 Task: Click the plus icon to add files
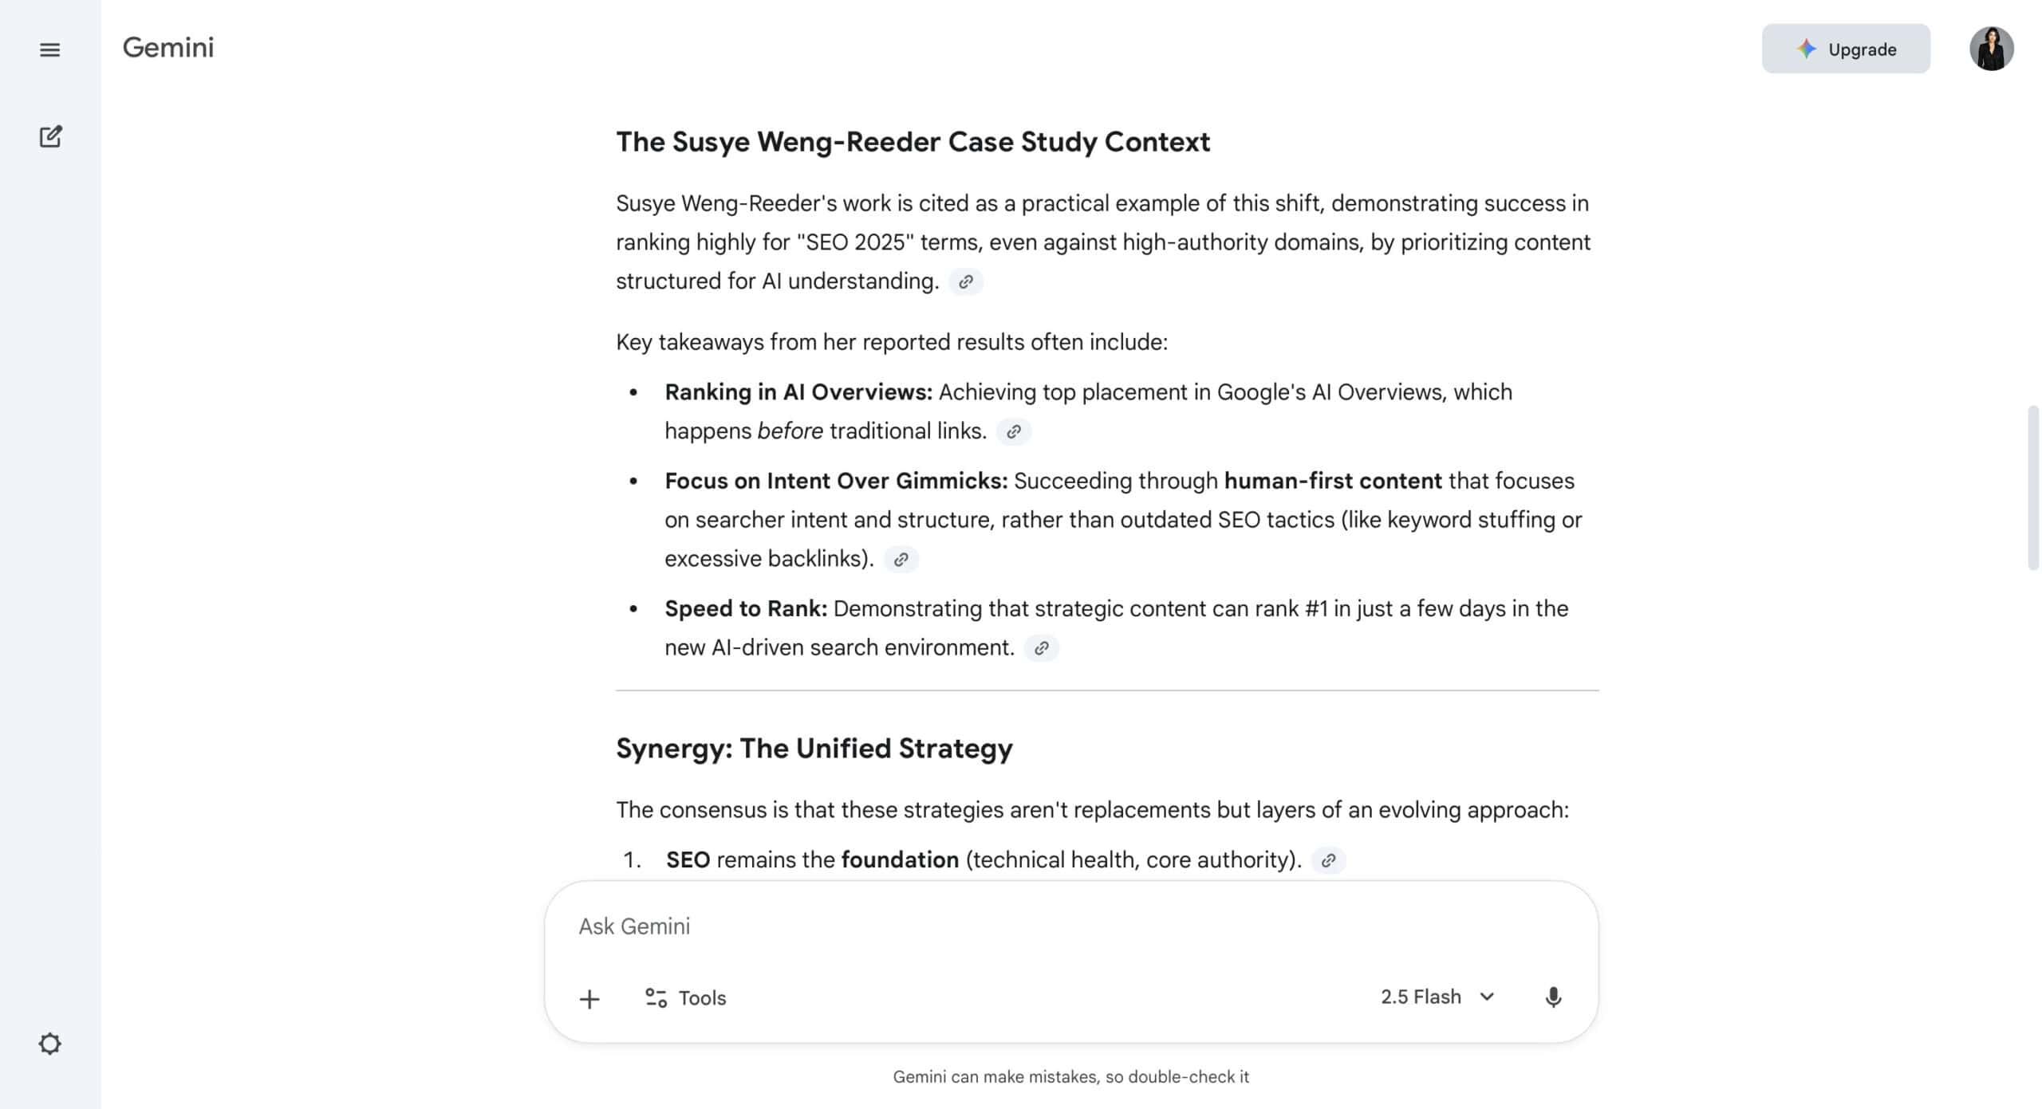tap(589, 998)
